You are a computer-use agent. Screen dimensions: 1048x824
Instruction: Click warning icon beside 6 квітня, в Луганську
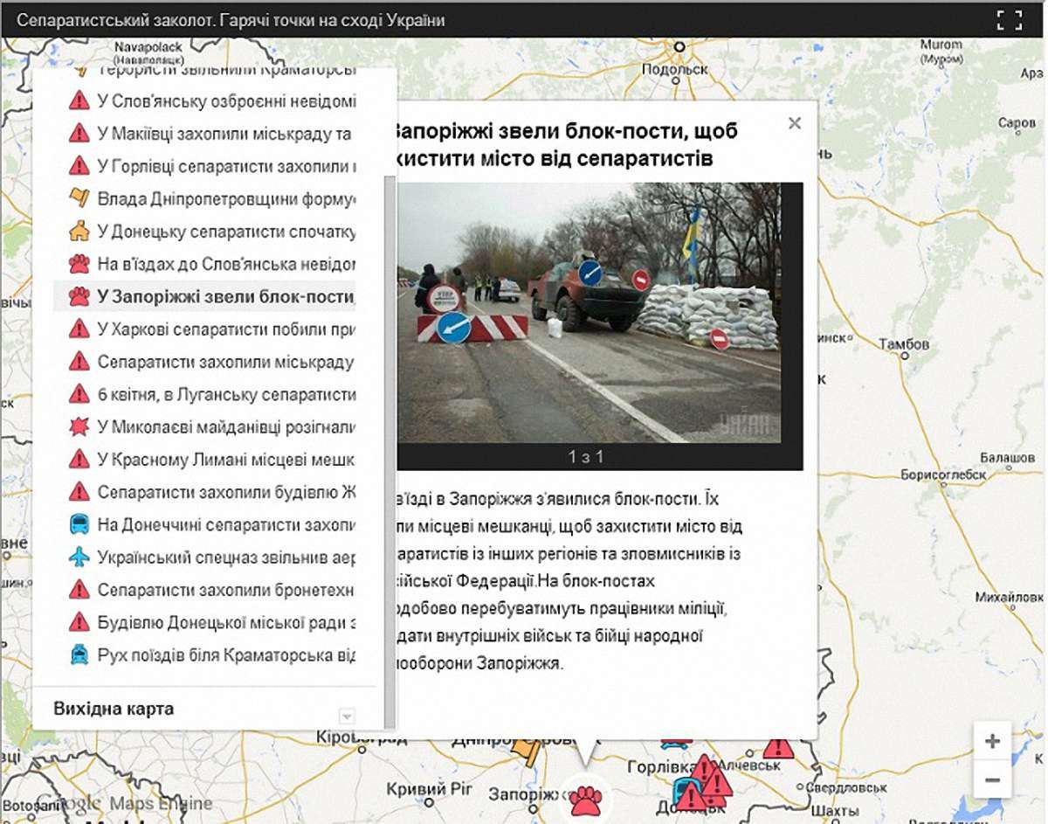click(79, 394)
